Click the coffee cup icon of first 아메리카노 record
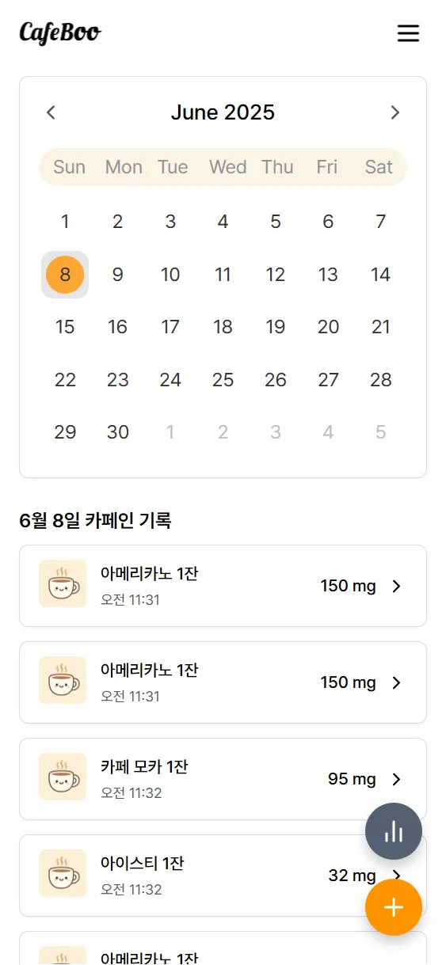 (63, 586)
